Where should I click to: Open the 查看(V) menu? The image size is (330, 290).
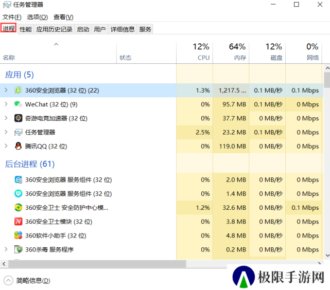coord(63,17)
